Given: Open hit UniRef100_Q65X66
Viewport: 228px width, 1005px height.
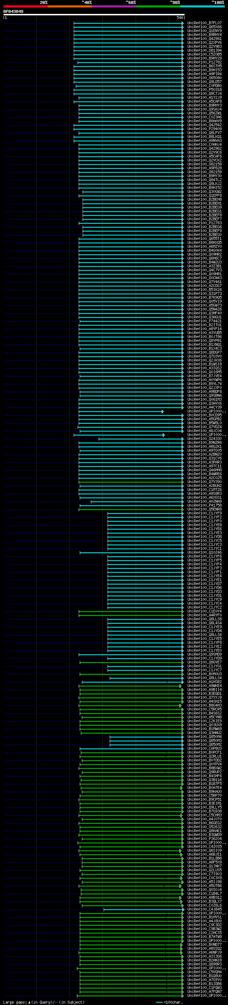Looking at the screenshot, I should pos(204,27).
